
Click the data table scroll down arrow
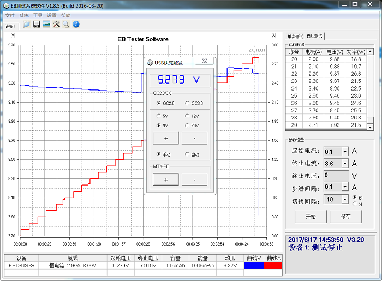370,127
